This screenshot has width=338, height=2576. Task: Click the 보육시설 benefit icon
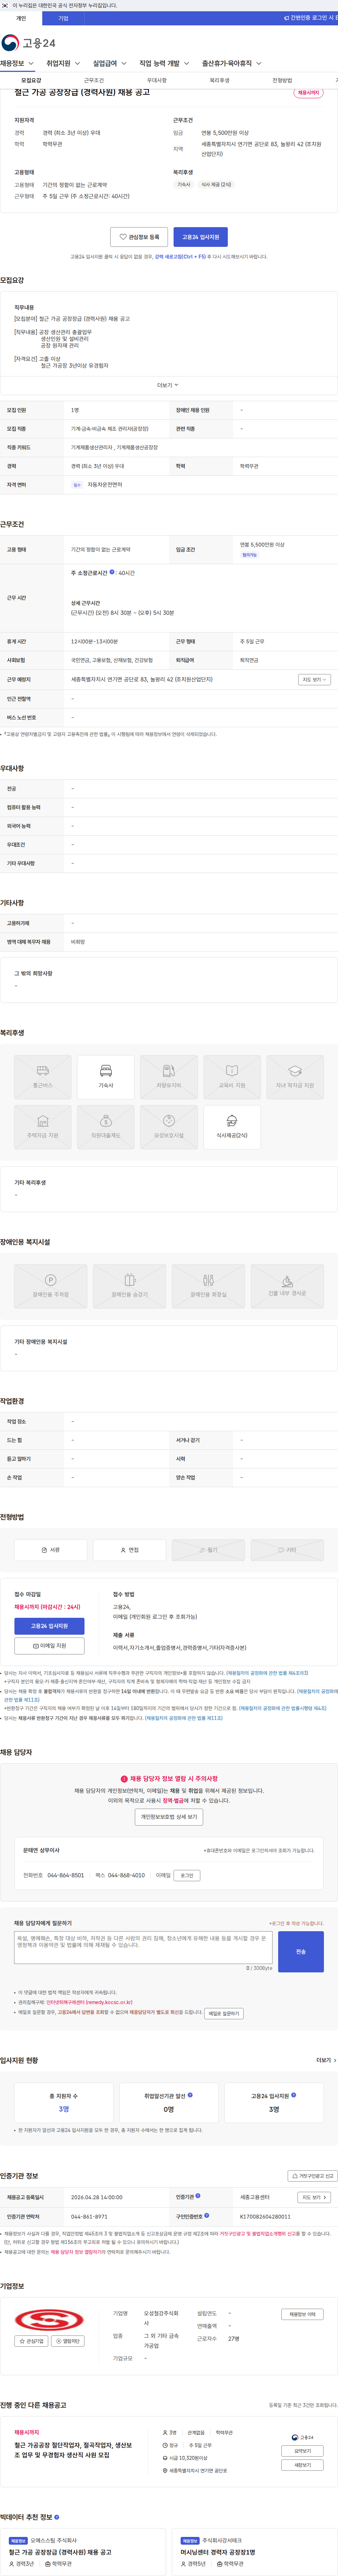click(x=169, y=1127)
